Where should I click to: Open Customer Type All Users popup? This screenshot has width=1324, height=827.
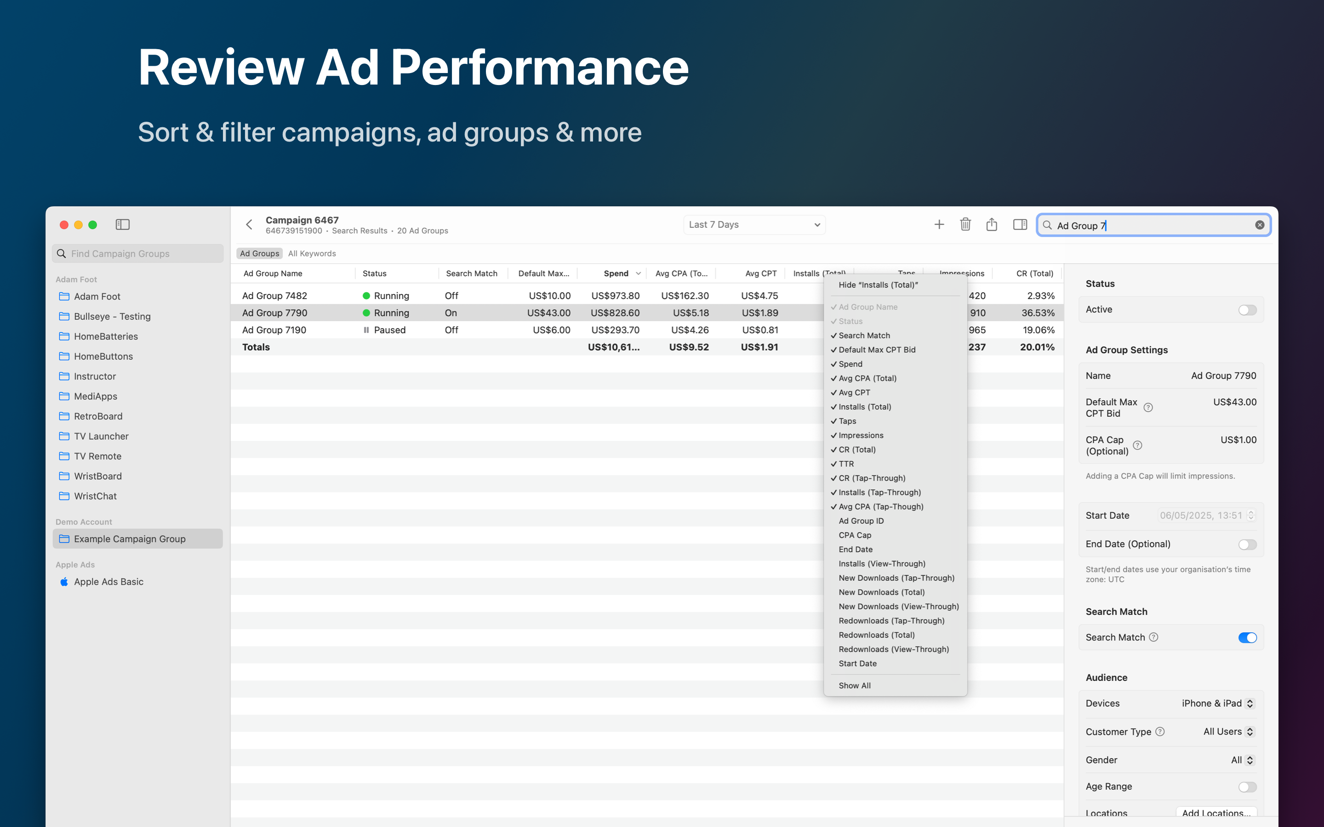pyautogui.click(x=1228, y=732)
